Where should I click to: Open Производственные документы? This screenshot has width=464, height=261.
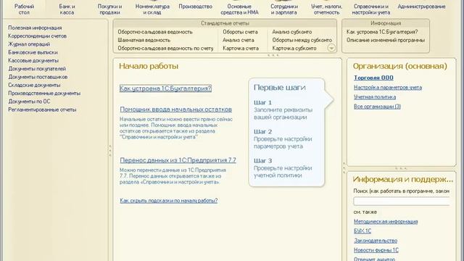pyautogui.click(x=44, y=94)
